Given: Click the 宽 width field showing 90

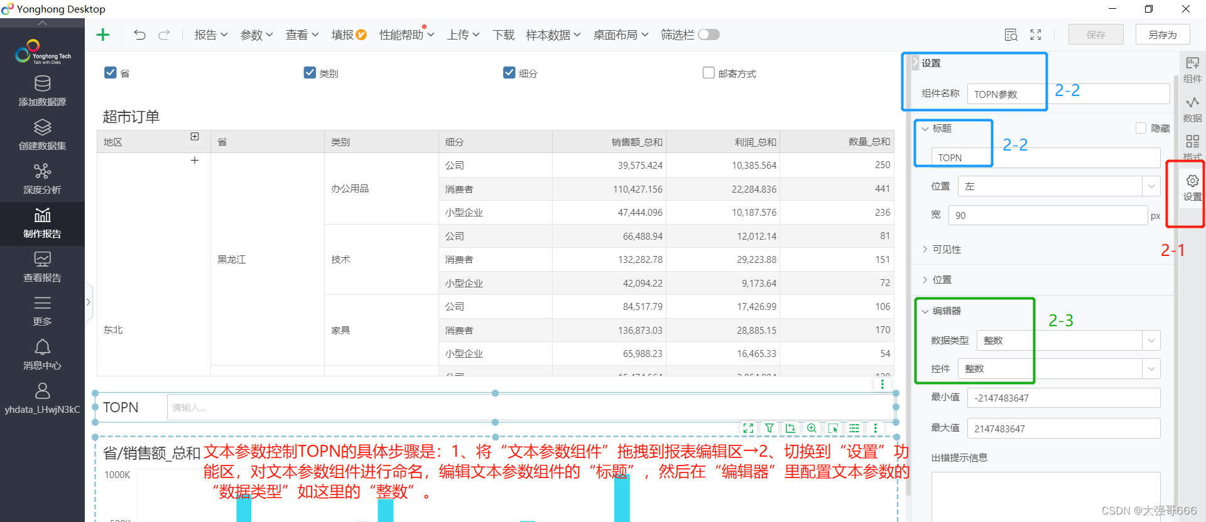Looking at the screenshot, I should tap(1048, 215).
